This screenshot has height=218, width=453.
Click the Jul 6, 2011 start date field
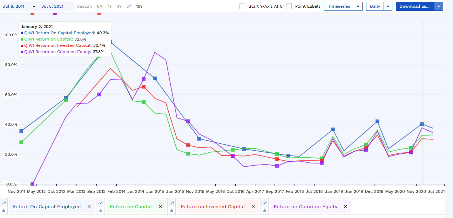point(14,6)
